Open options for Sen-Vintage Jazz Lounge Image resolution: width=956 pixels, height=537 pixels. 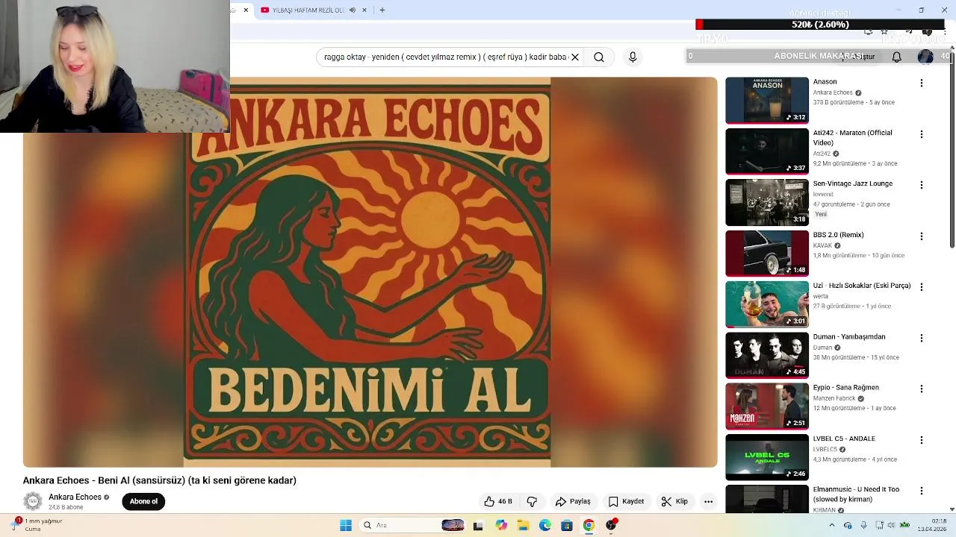tap(922, 185)
